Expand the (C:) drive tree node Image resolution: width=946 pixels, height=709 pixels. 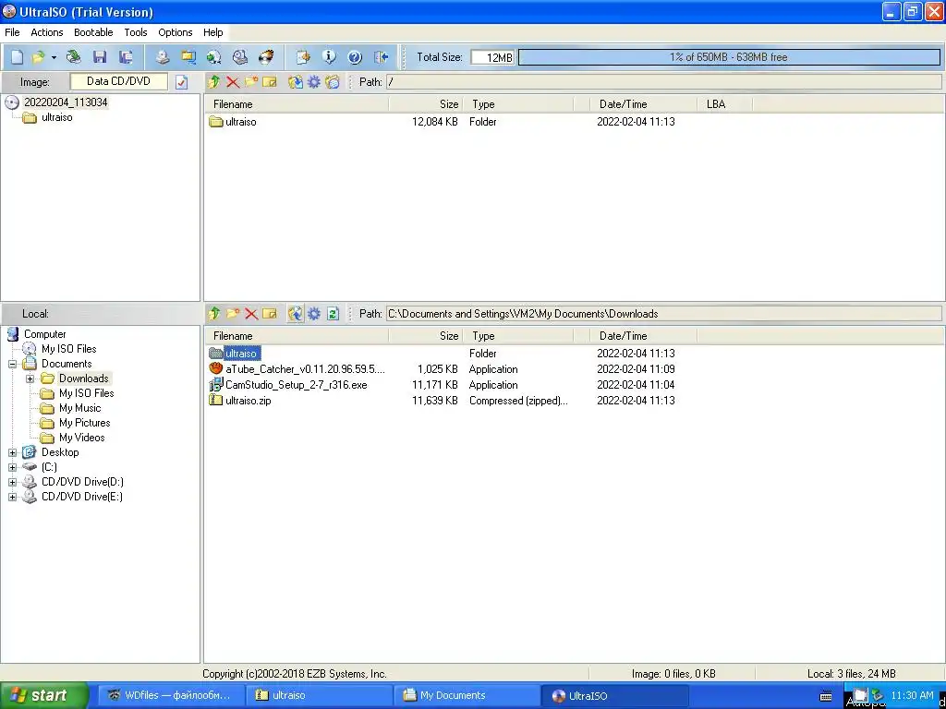pos(12,467)
